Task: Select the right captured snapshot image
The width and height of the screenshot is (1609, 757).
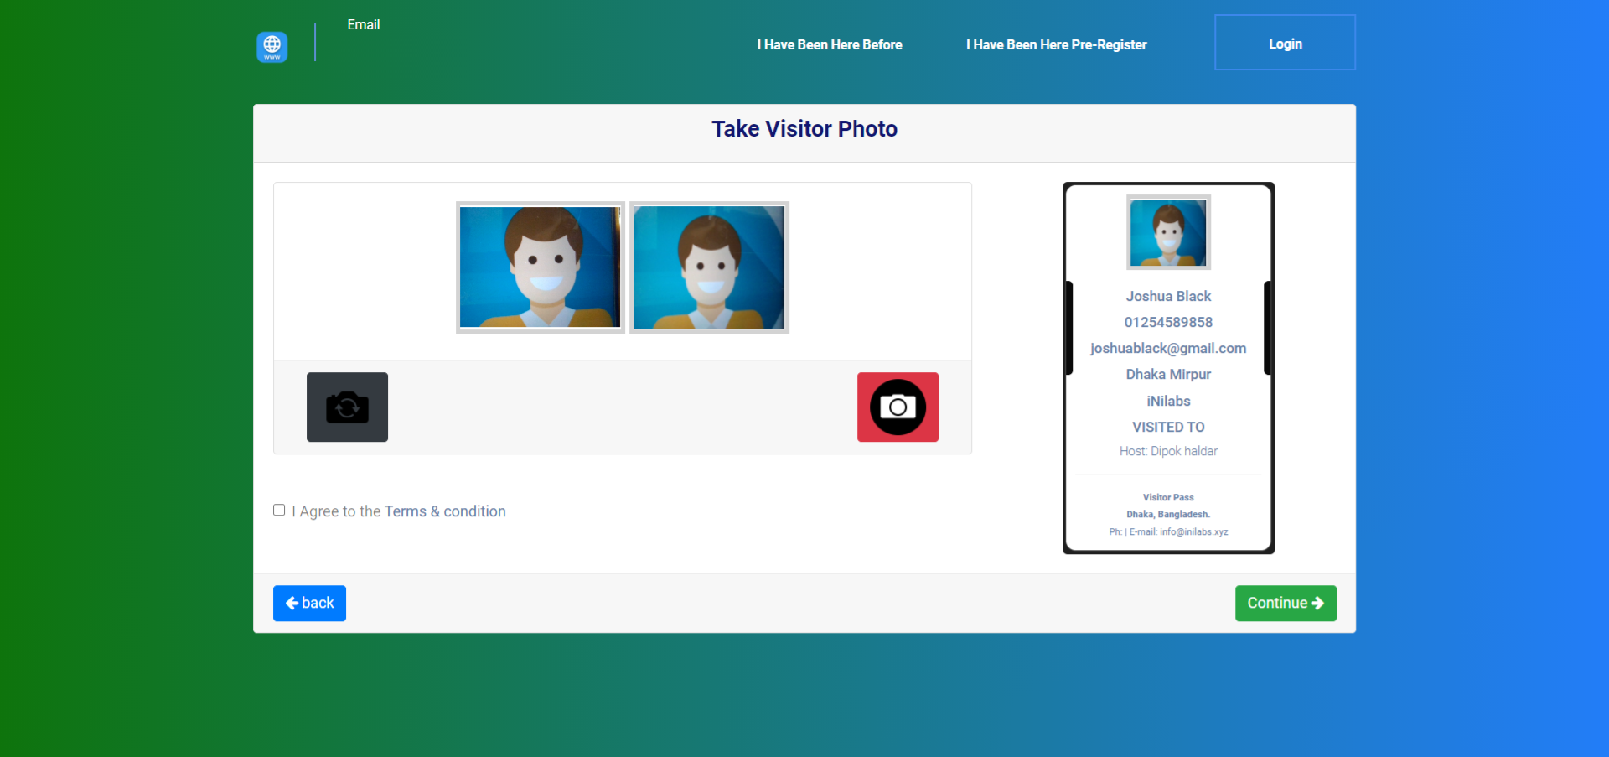Action: tap(709, 267)
